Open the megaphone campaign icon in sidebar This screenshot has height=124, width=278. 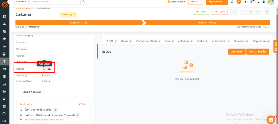pyautogui.click(x=4, y=69)
